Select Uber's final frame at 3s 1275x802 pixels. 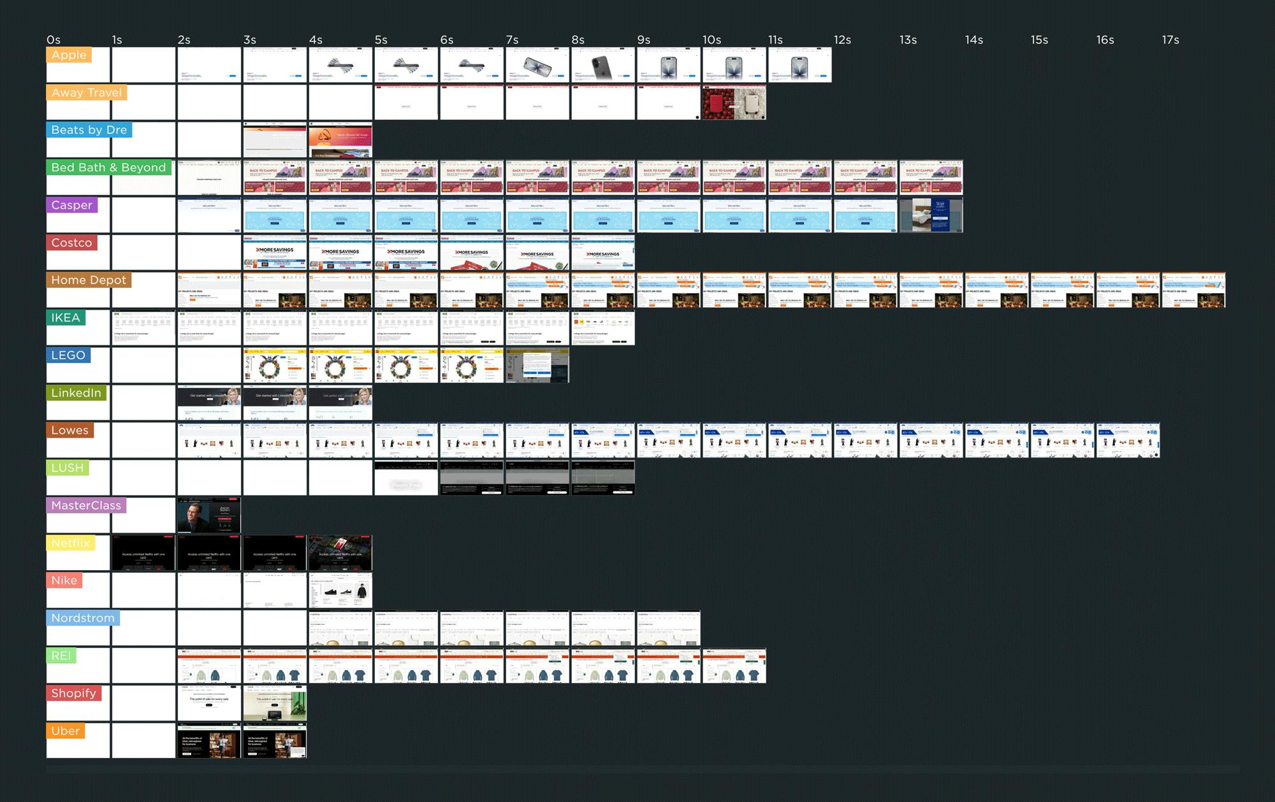[275, 740]
